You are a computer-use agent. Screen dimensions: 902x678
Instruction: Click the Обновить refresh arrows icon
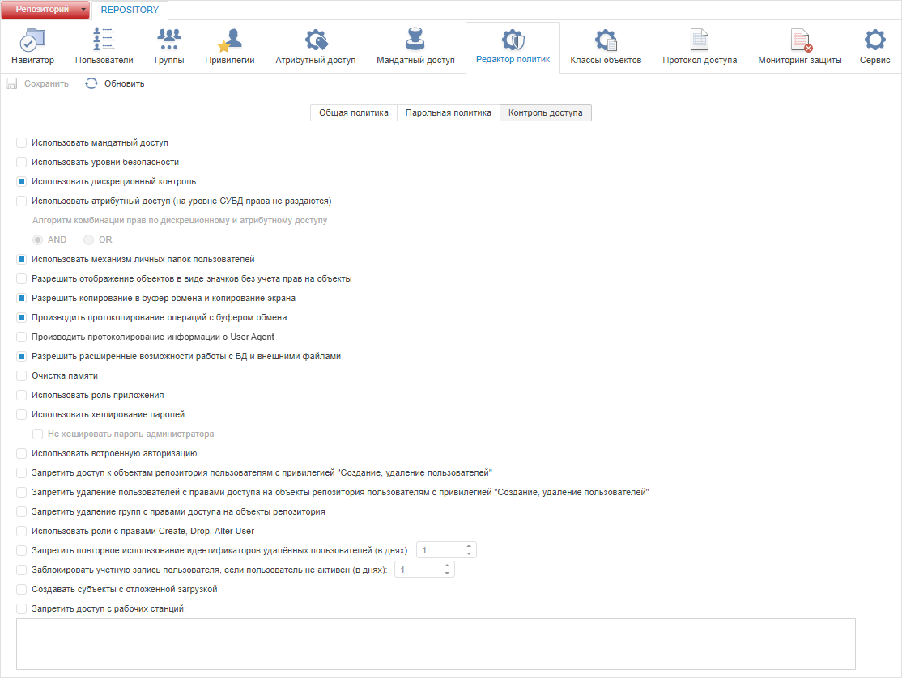pos(91,83)
